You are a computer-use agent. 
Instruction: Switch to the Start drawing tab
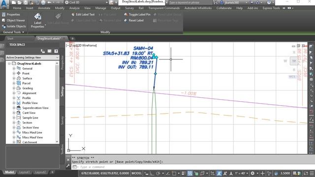(10, 38)
